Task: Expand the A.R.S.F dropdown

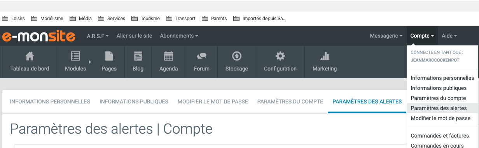Action: [x=98, y=36]
